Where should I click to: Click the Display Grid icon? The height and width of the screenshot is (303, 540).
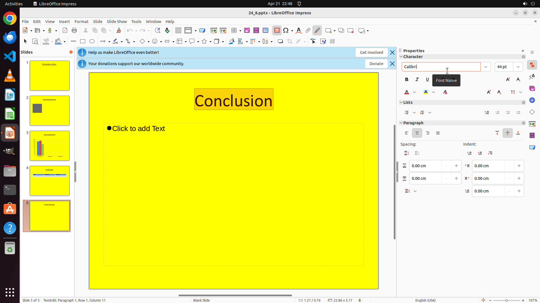pyautogui.click(x=178, y=31)
